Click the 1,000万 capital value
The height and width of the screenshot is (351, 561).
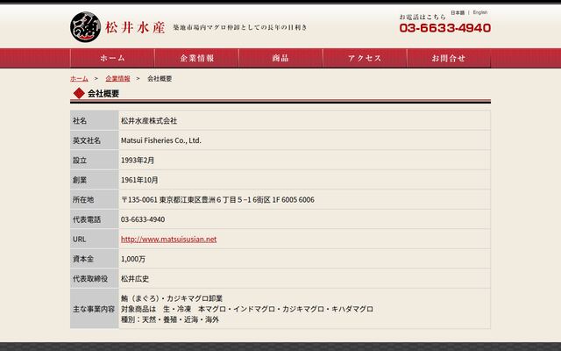133,259
